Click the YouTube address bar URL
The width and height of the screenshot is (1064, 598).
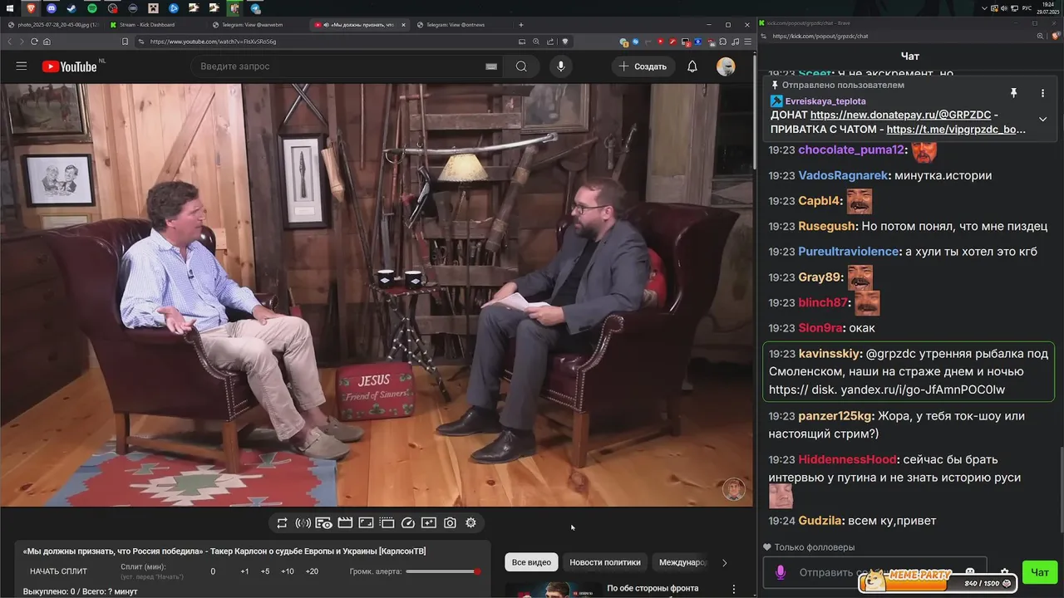click(x=213, y=42)
